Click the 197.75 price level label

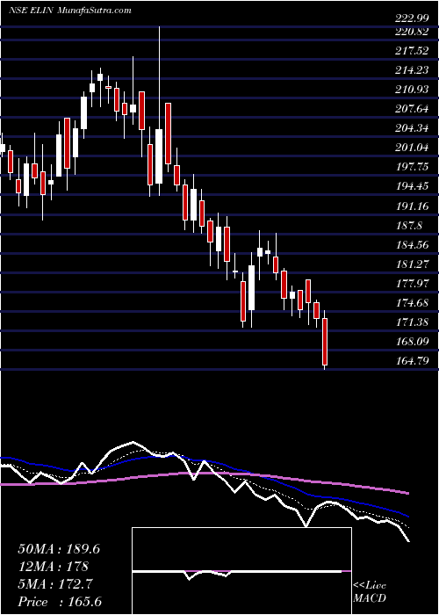pos(412,167)
